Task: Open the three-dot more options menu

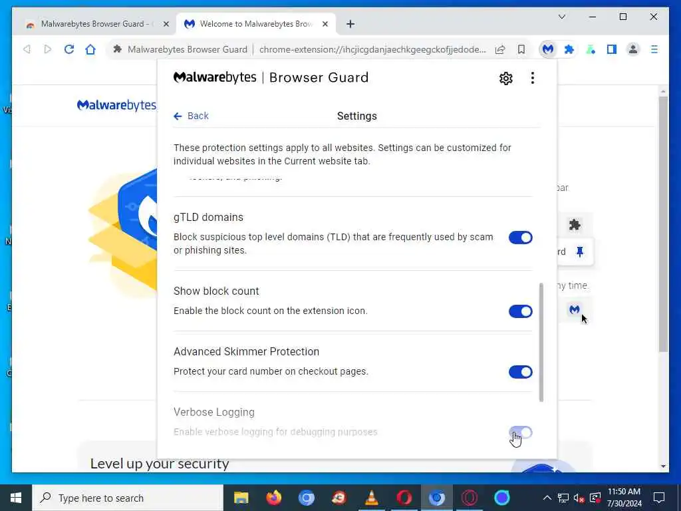Action: 533,79
